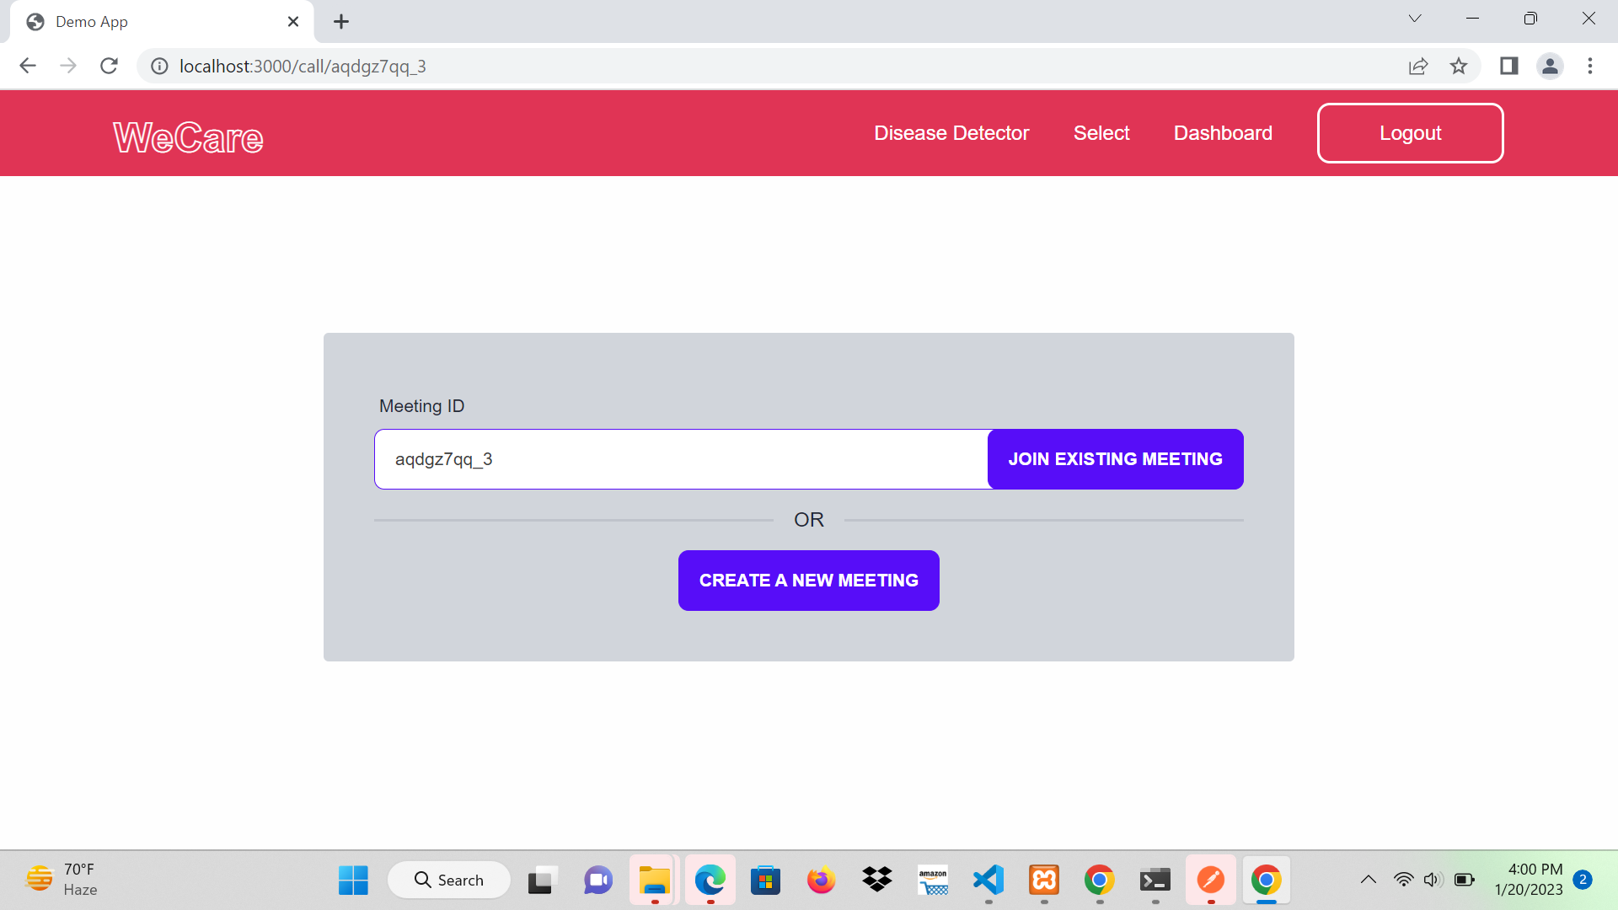This screenshot has height=910, width=1618.
Task: Click the Meeting ID input field
Action: 681,459
